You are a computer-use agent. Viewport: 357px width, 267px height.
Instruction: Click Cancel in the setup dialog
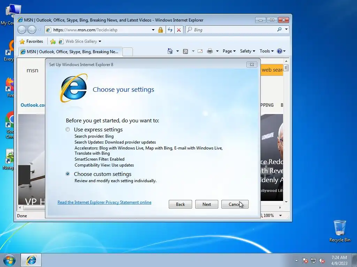pyautogui.click(x=235, y=204)
